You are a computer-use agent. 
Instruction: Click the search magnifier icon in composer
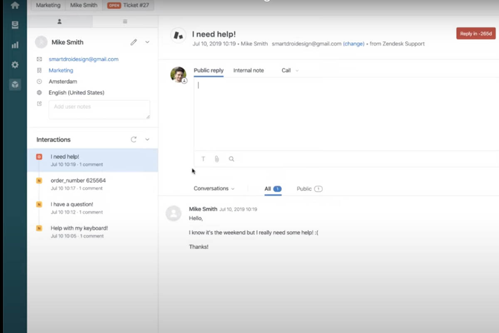point(231,159)
